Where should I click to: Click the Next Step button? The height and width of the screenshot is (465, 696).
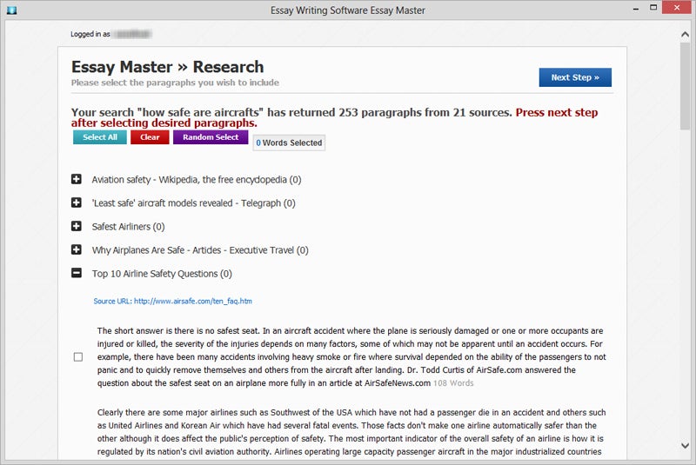point(575,77)
